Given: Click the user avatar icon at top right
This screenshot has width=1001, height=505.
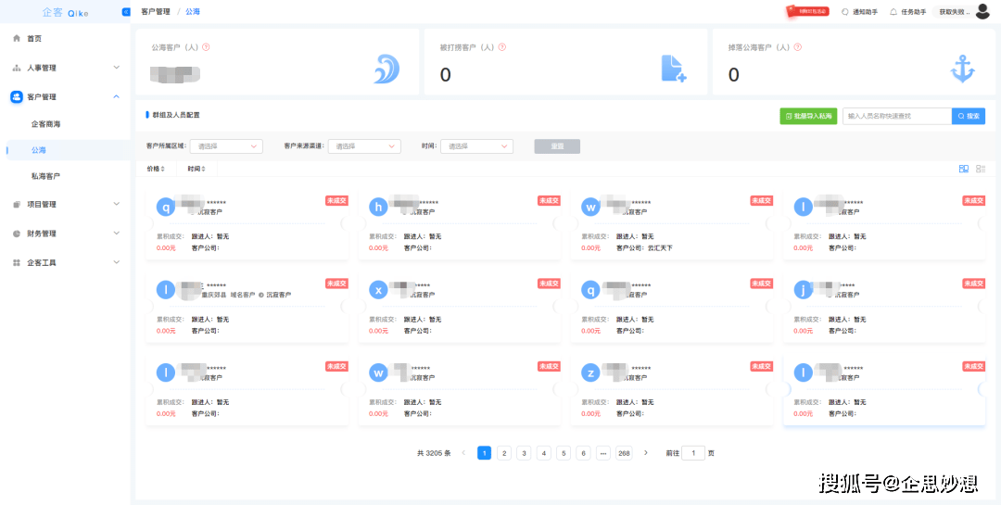Looking at the screenshot, I should click(x=982, y=11).
